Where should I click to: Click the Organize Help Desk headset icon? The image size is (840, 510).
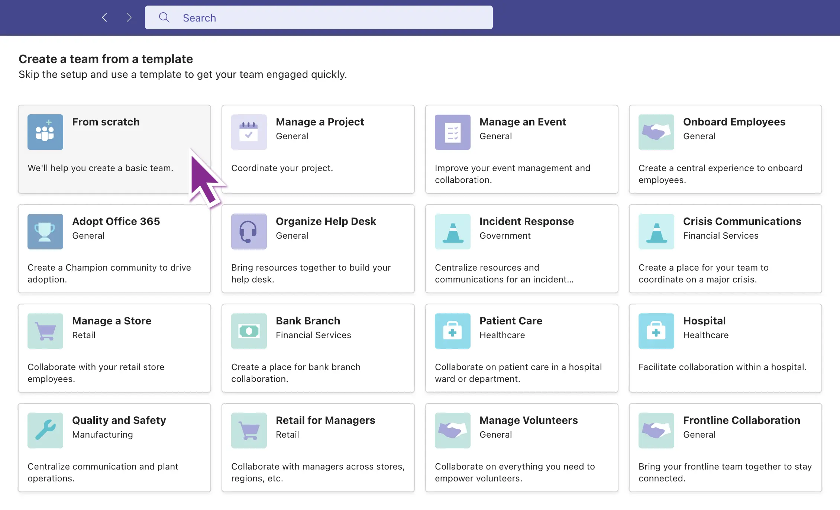[249, 232]
